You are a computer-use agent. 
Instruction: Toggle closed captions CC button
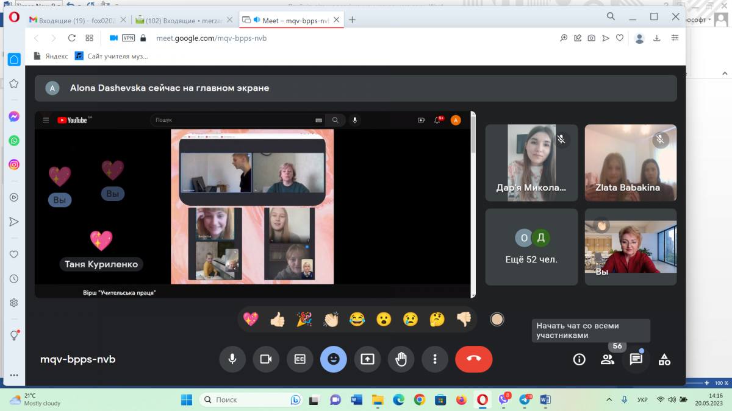point(300,359)
